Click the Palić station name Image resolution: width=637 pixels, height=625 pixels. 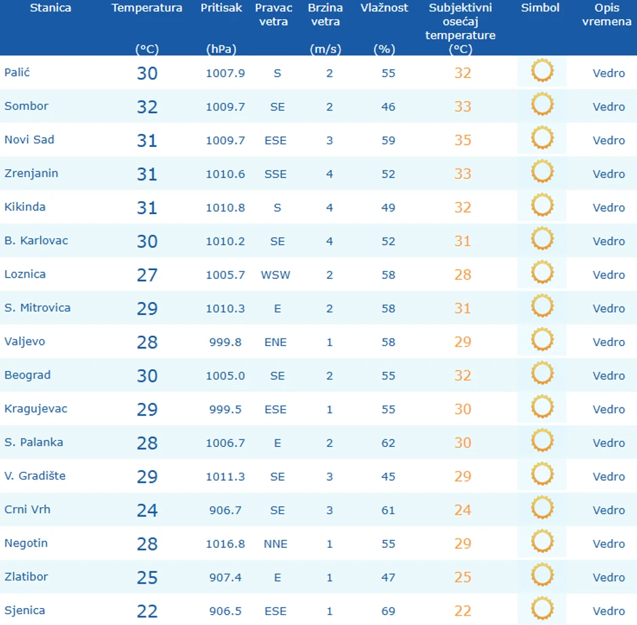click(17, 72)
